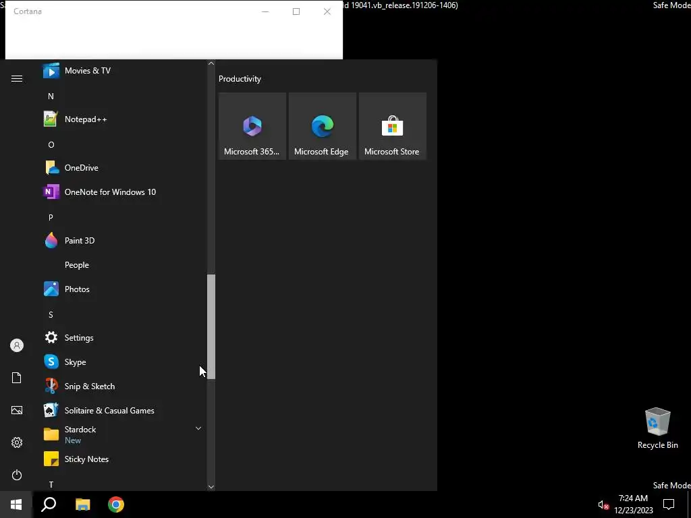This screenshot has width=691, height=518.
Task: Open Settings gear in the app list
Action: 51,337
